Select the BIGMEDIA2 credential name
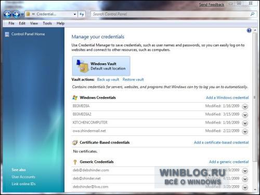 tap(82, 114)
